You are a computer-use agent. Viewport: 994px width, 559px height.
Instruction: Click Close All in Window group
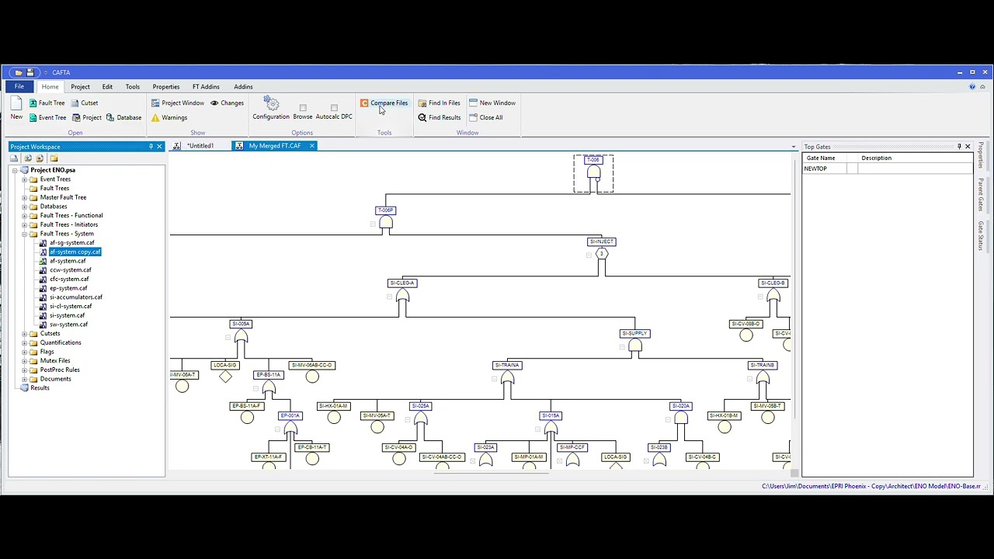485,117
